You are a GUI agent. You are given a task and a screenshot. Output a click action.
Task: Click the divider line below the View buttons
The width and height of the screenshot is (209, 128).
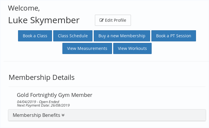coord(106,61)
